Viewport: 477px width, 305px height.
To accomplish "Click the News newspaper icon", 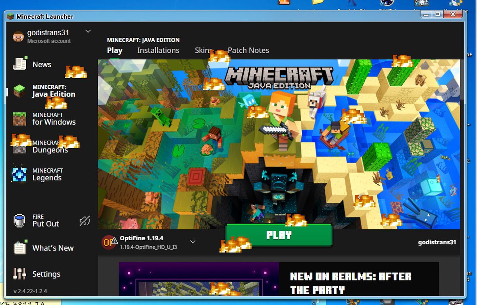I will tap(19, 64).
